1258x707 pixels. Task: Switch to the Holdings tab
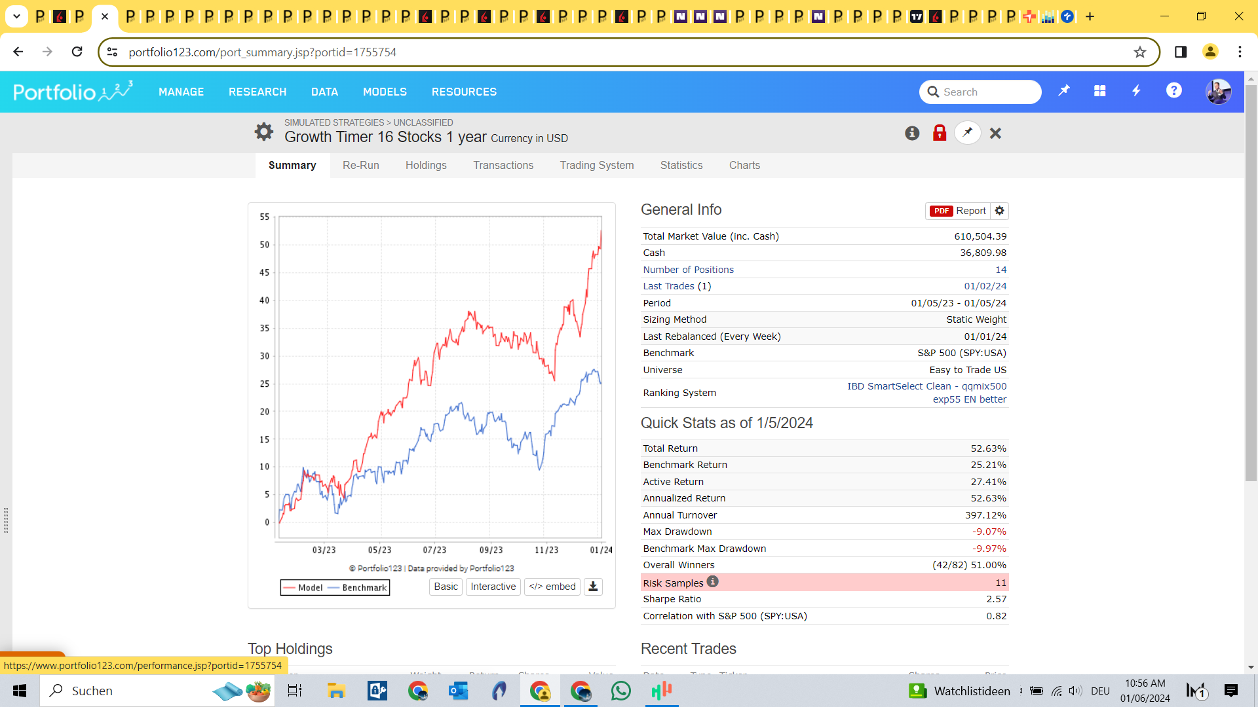(426, 165)
